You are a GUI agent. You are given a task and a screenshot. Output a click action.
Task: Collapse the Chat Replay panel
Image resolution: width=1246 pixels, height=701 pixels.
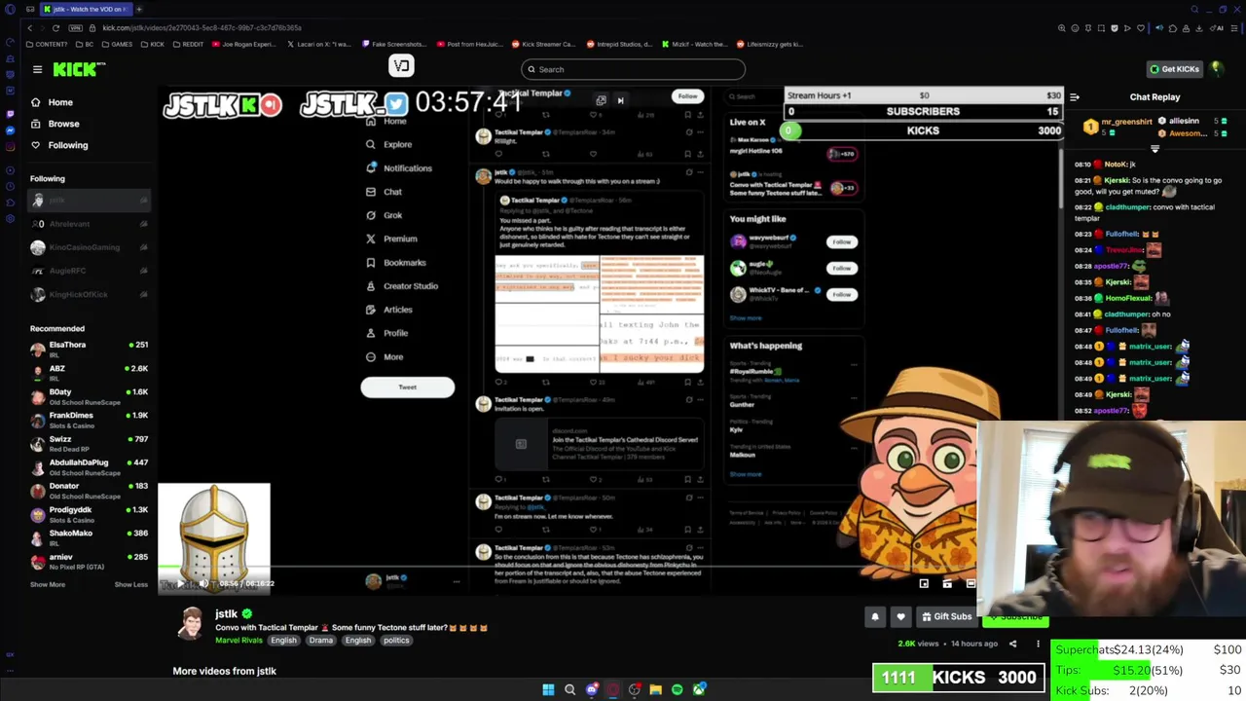pos(1075,97)
